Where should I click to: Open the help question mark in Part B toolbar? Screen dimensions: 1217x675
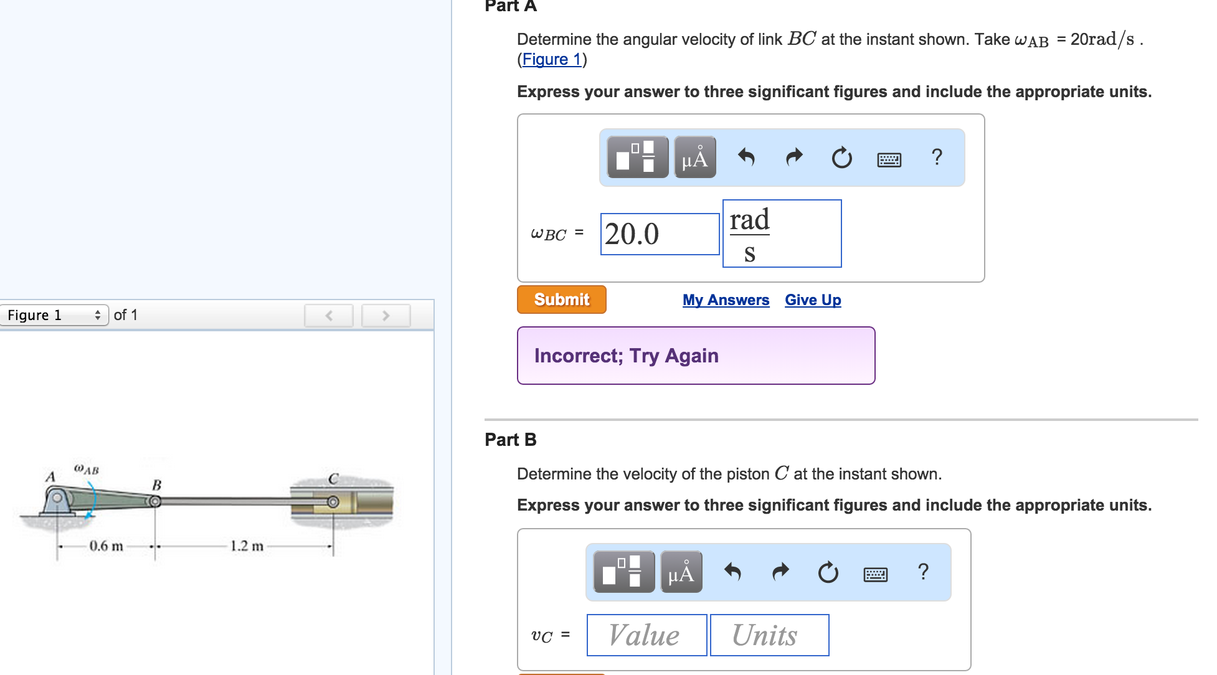click(x=923, y=573)
